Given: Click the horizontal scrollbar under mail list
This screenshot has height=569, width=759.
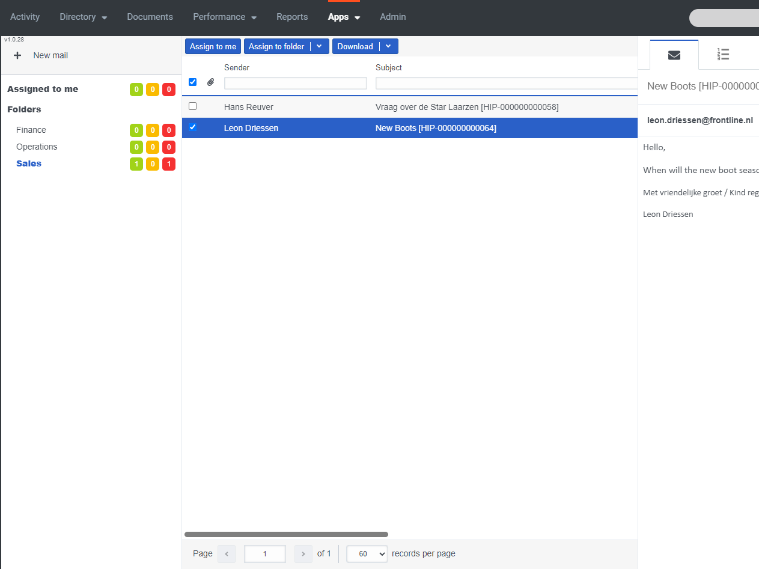Looking at the screenshot, I should coord(286,534).
